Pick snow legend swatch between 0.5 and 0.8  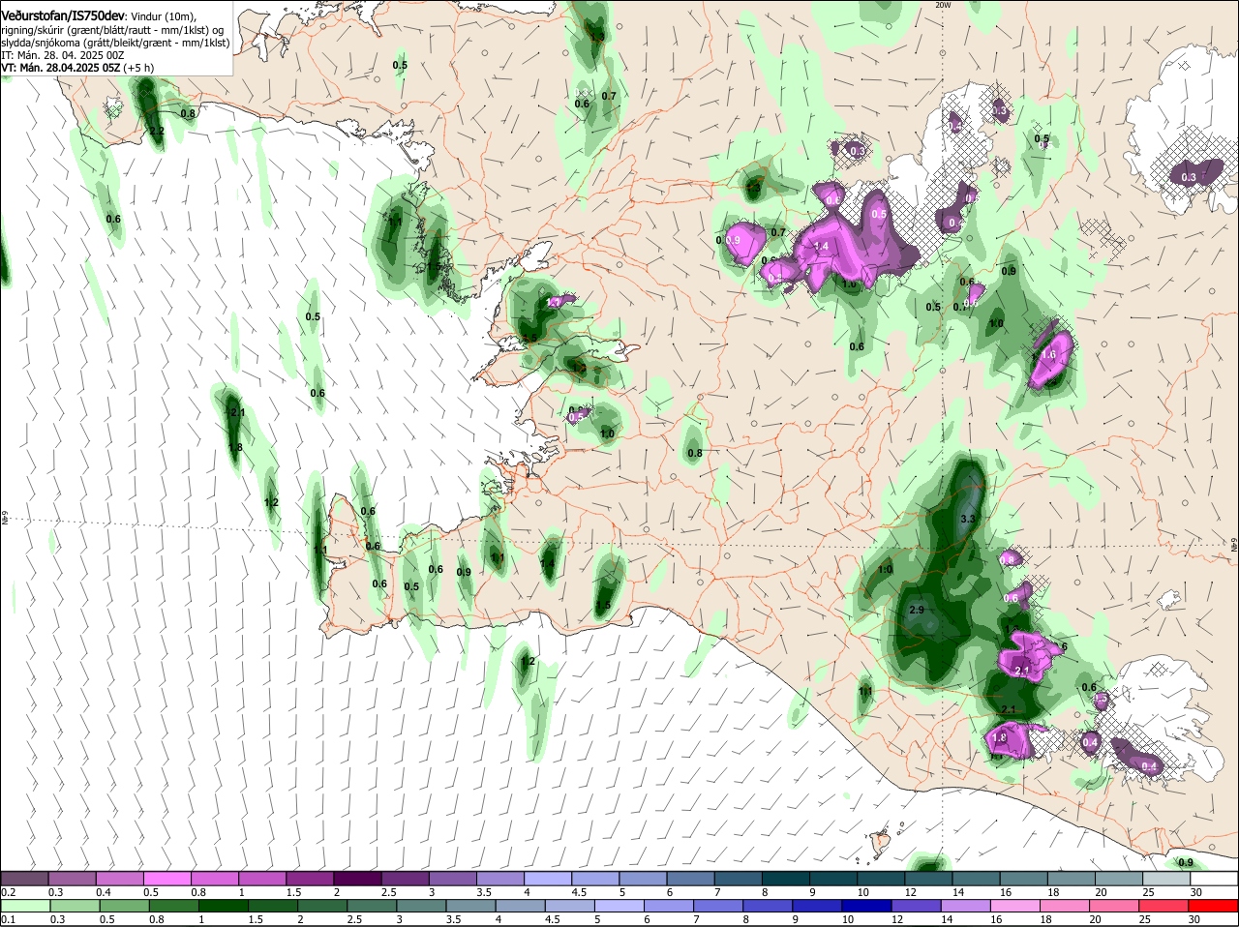coord(166,878)
